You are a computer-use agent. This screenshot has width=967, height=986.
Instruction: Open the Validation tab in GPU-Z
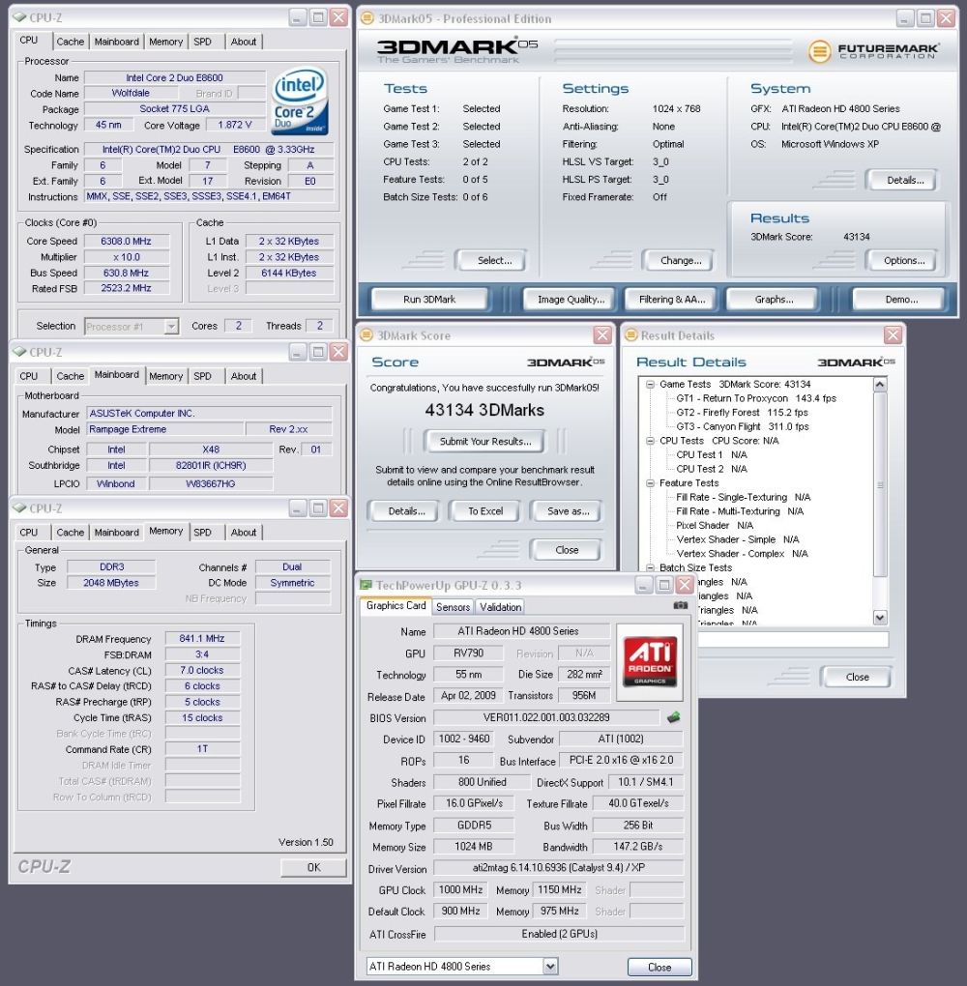[500, 607]
